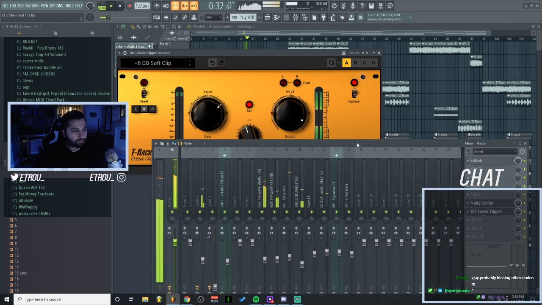Screen dimensions: 542x305
Task: Click the Output knob on Classic Clipper
Action: click(x=290, y=114)
